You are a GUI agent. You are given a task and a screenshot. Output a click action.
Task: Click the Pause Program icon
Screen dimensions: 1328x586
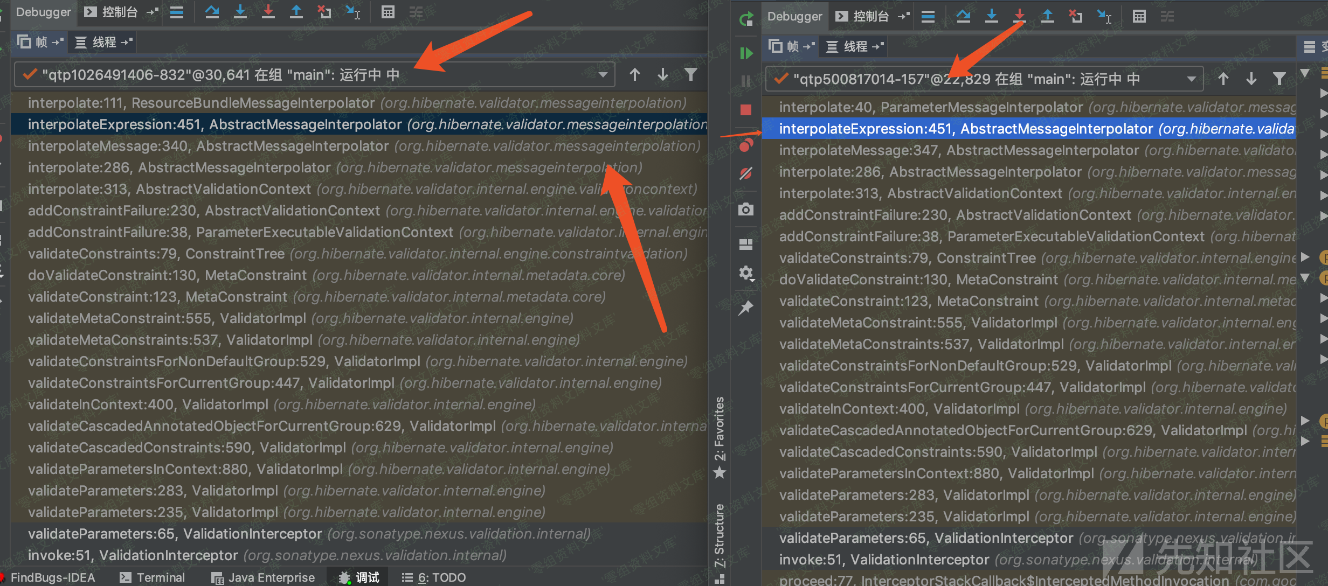point(746,81)
